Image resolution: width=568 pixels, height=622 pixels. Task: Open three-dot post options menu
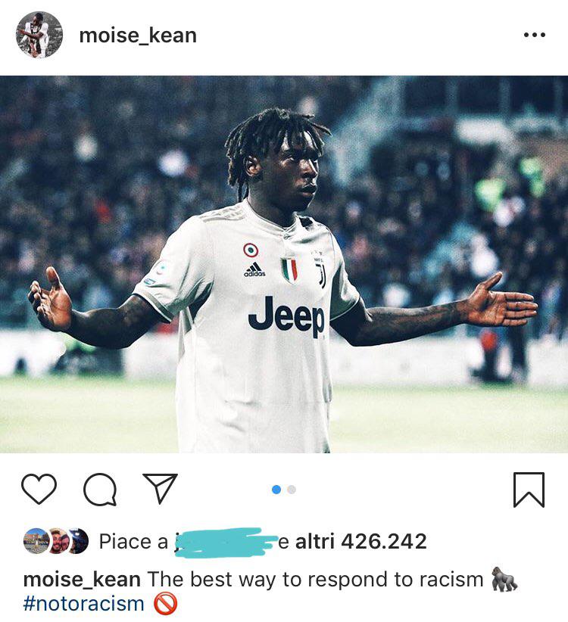534,35
